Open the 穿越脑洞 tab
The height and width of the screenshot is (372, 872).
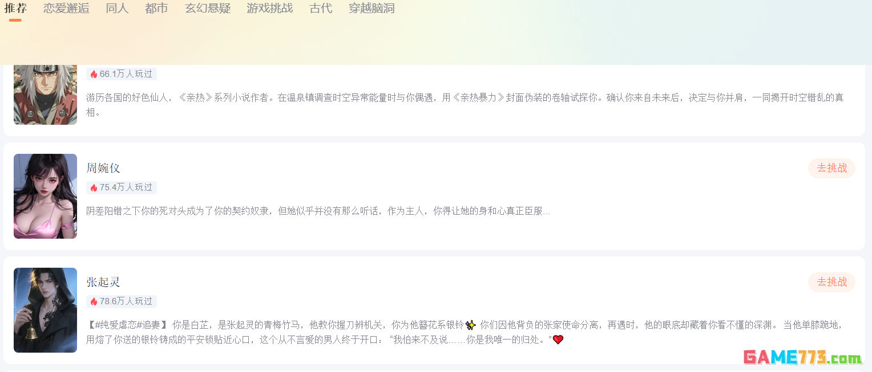coord(372,9)
